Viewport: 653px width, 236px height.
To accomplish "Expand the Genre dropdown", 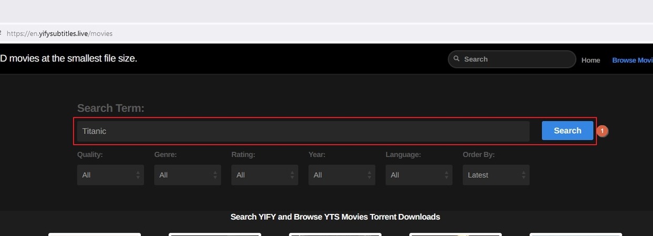I will 187,175.
